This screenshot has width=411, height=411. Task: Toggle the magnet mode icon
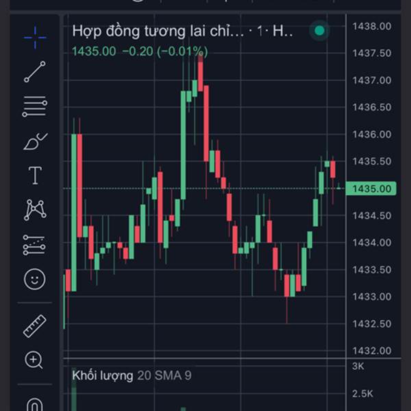click(x=35, y=404)
